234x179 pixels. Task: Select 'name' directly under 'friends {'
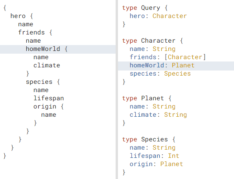click(33, 41)
